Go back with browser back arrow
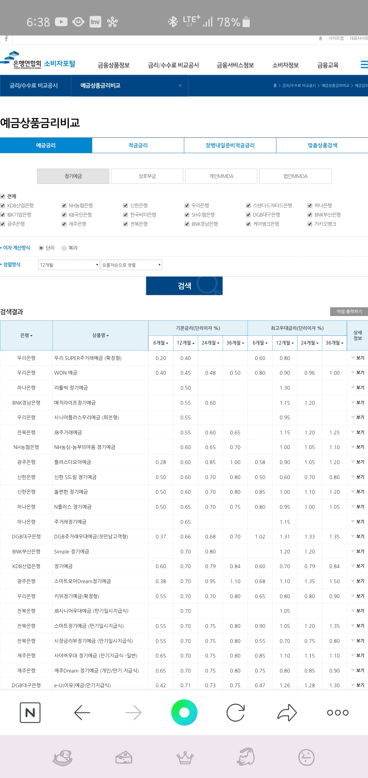Viewport: 368px width, 778px height. tap(82, 712)
